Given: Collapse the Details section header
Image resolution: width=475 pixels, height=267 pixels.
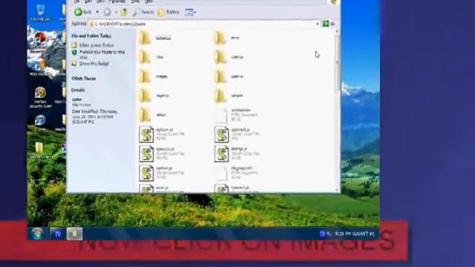Looking at the screenshot, I should 78,90.
